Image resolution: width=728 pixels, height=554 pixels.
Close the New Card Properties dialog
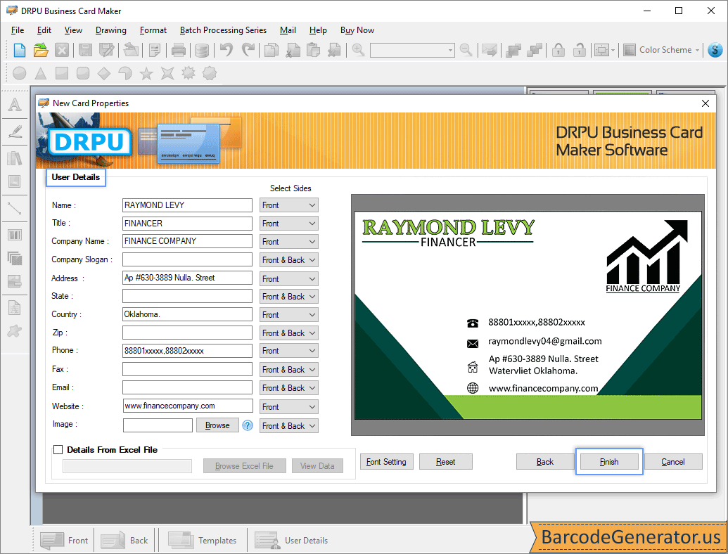705,103
